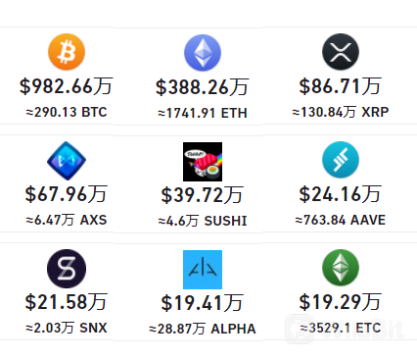The width and height of the screenshot is (417, 359).
Task: Select the $388.26万 Ethereum amount
Action: click(203, 87)
